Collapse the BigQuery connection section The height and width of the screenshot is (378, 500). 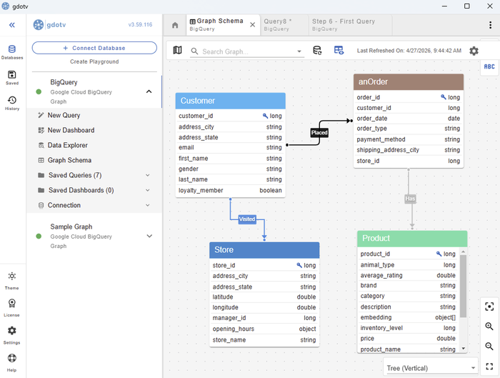(149, 91)
